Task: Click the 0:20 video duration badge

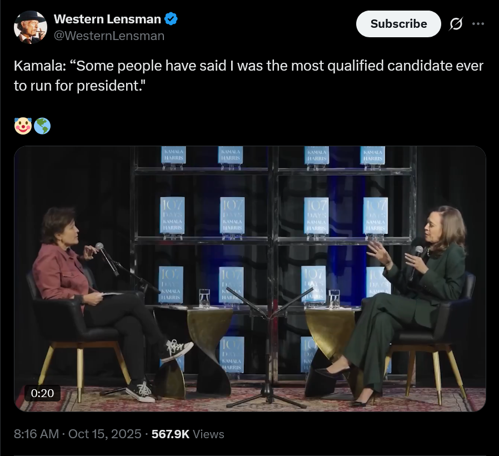Action: 42,393
